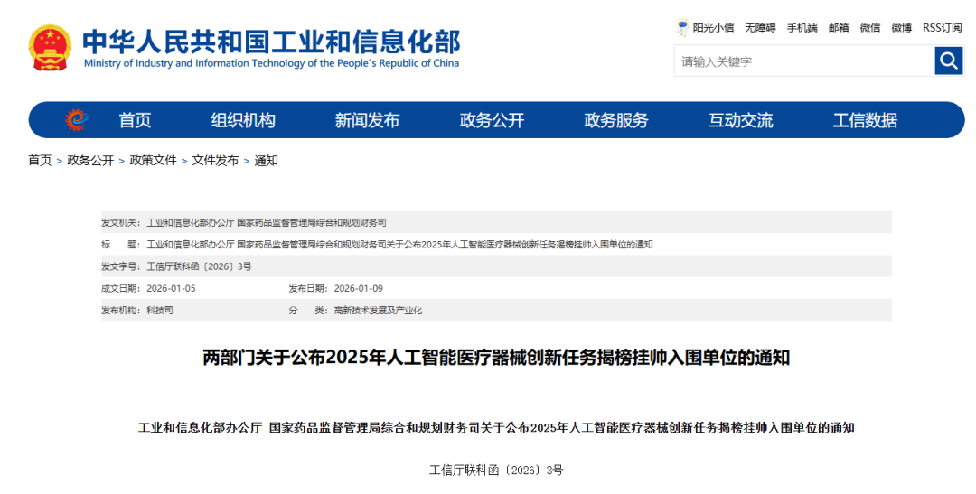Click the 阳光小信 robot assistant icon
The width and height of the screenshot is (976, 494).
click(x=683, y=28)
